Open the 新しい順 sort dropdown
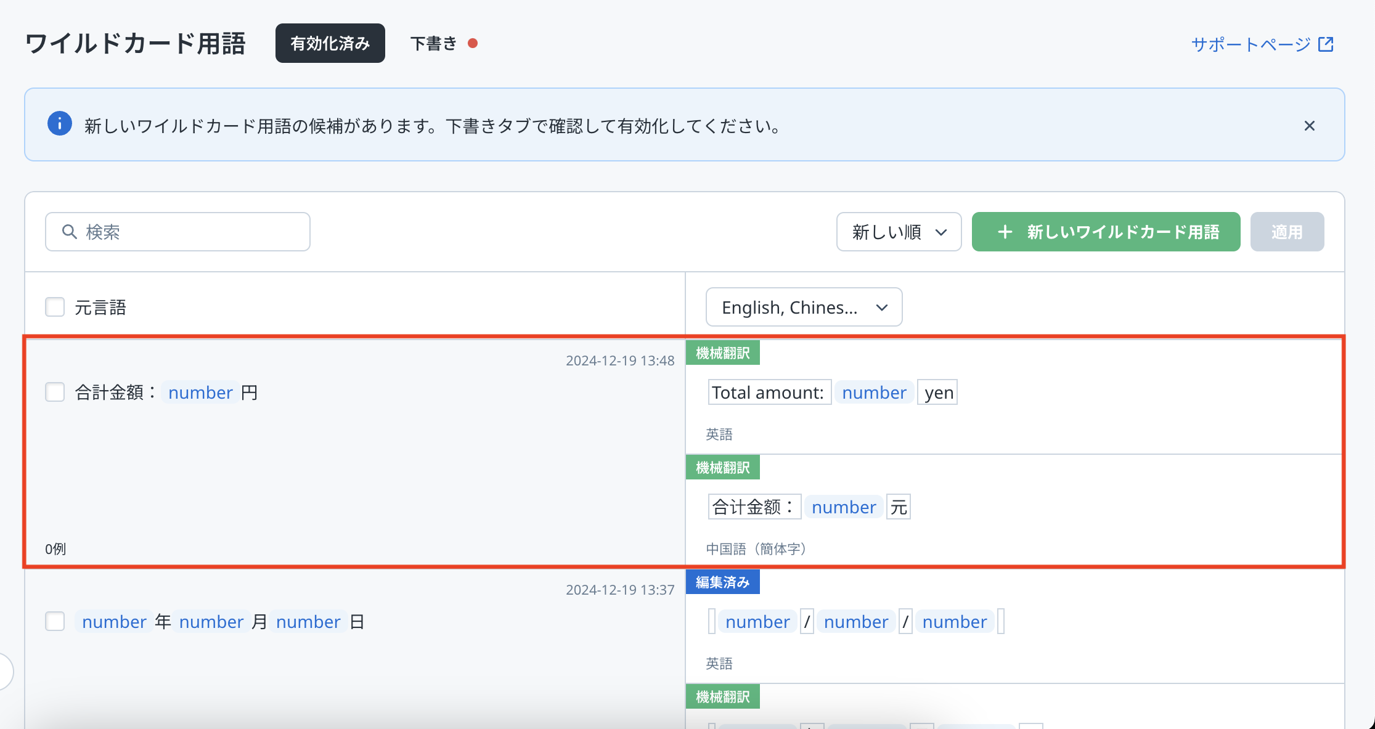 coord(898,232)
